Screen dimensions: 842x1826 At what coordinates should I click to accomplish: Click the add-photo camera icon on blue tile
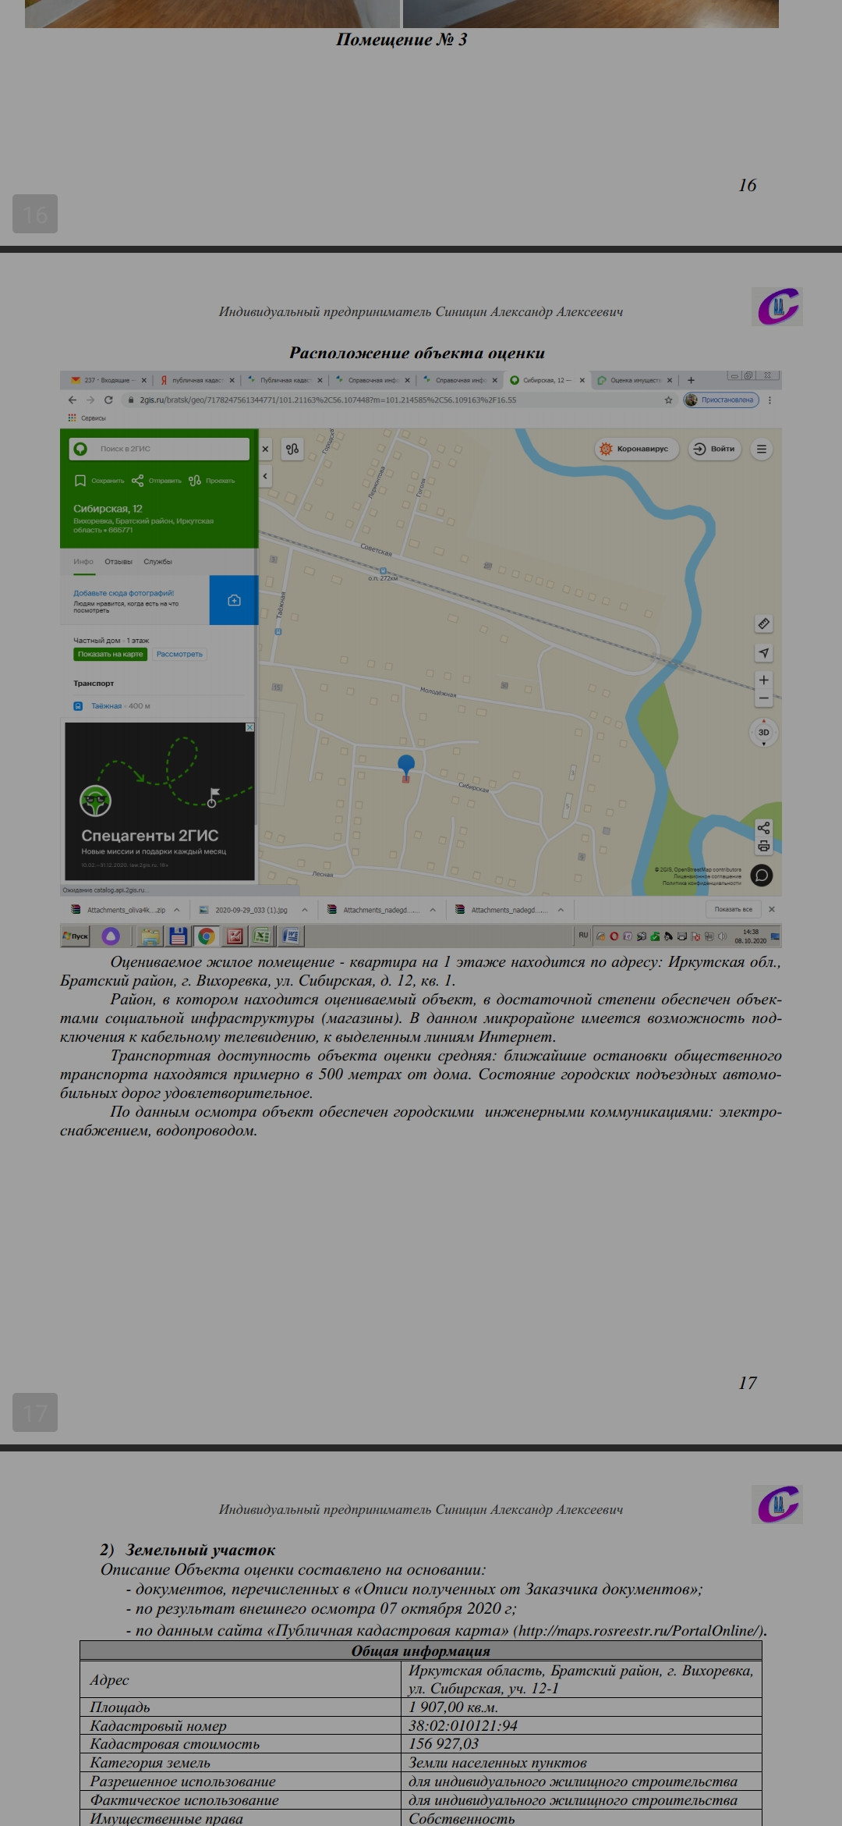click(x=234, y=600)
